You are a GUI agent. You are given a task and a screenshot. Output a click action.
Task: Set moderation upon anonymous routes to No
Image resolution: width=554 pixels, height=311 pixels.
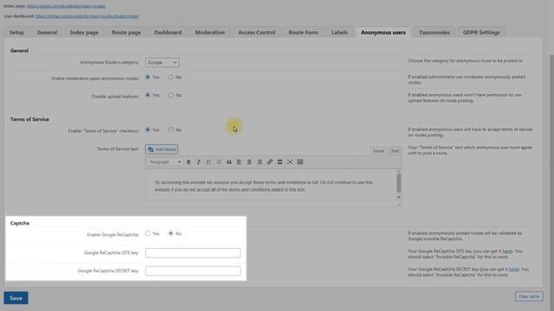(x=171, y=77)
